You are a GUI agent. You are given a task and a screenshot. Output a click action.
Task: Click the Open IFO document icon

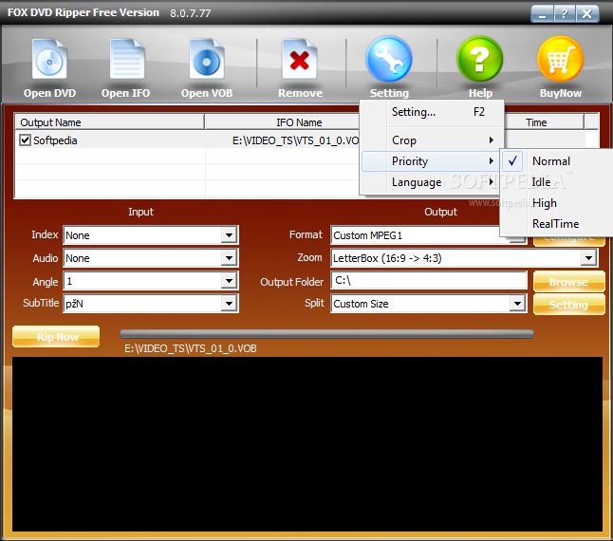pyautogui.click(x=126, y=60)
